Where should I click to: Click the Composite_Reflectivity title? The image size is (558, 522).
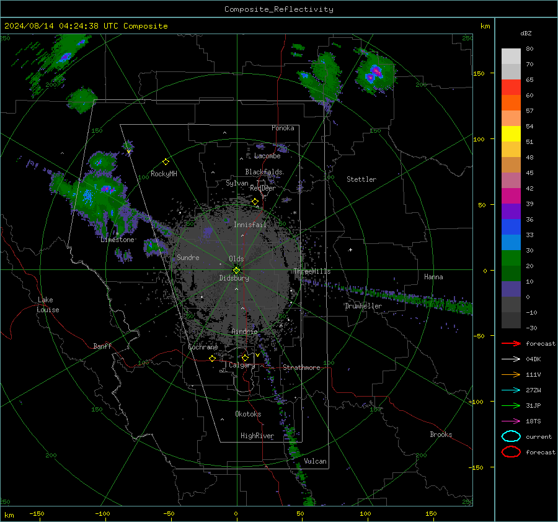(279, 9)
